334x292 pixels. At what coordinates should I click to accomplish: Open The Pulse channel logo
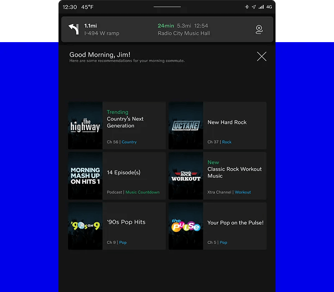click(x=186, y=226)
